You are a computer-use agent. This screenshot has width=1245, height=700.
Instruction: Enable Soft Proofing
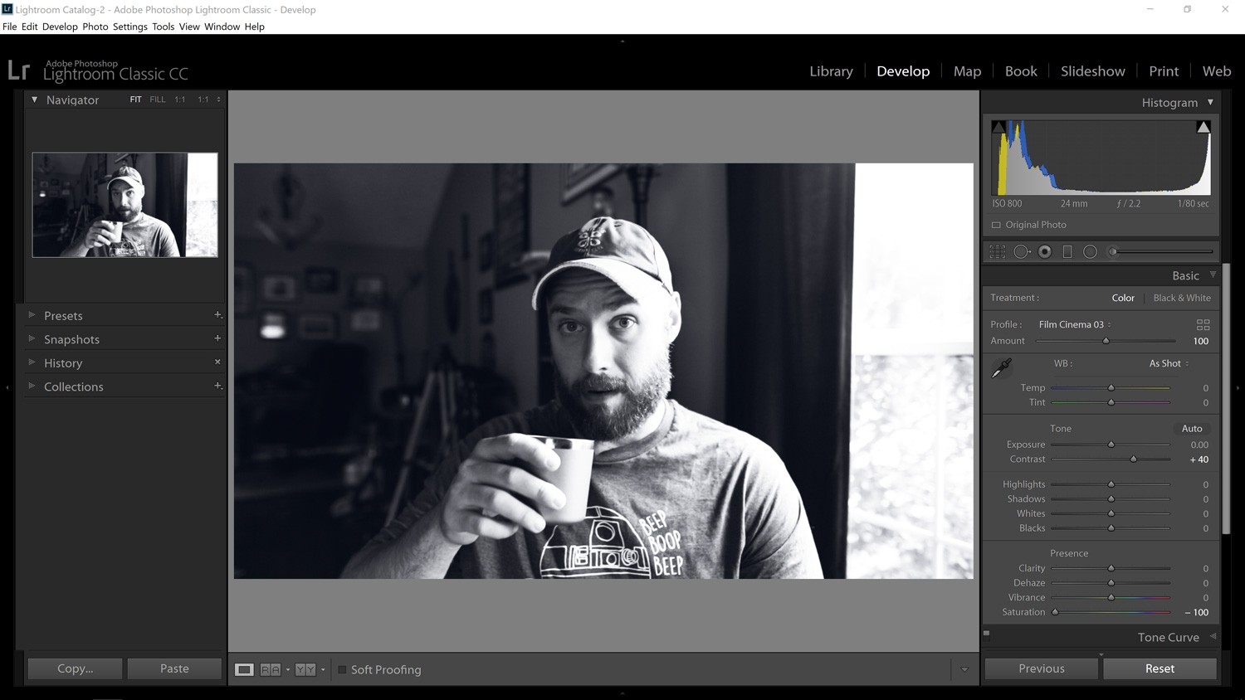[x=341, y=669]
